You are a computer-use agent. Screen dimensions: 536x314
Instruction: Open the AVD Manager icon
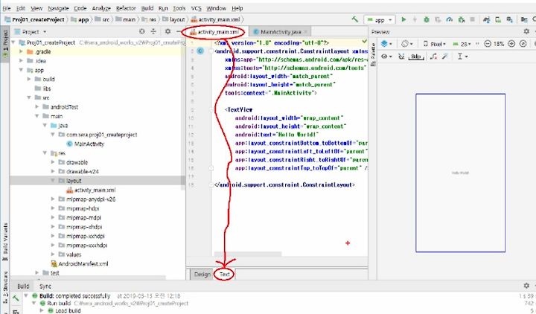tap(498, 20)
